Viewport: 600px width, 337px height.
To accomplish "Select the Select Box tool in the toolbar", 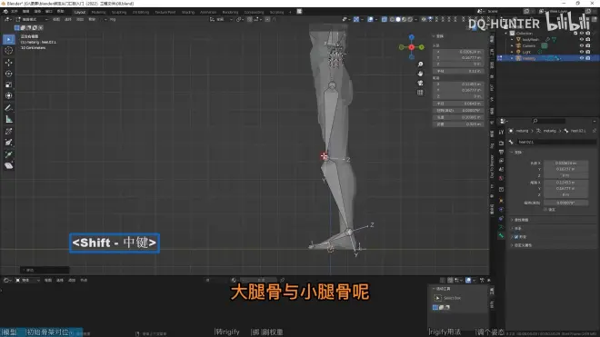I will 9,39.
